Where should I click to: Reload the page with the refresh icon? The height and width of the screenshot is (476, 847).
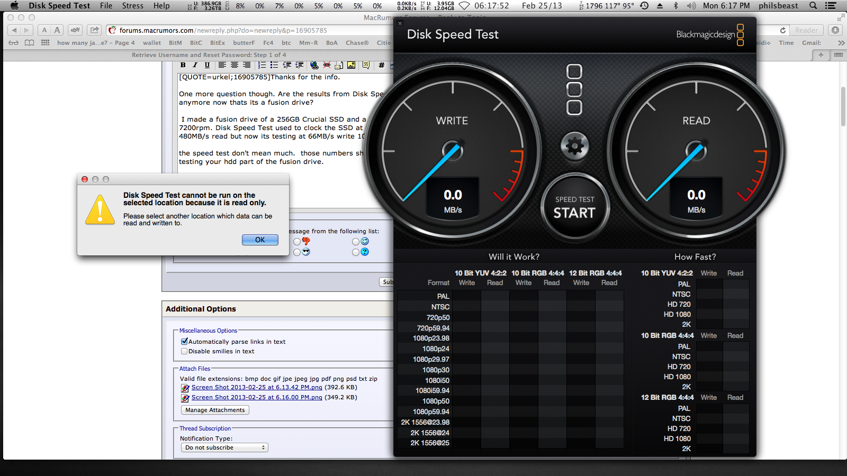point(782,30)
